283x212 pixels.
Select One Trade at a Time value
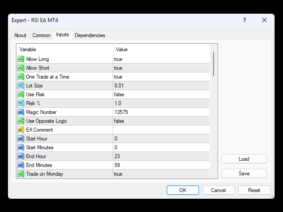[x=161, y=77]
